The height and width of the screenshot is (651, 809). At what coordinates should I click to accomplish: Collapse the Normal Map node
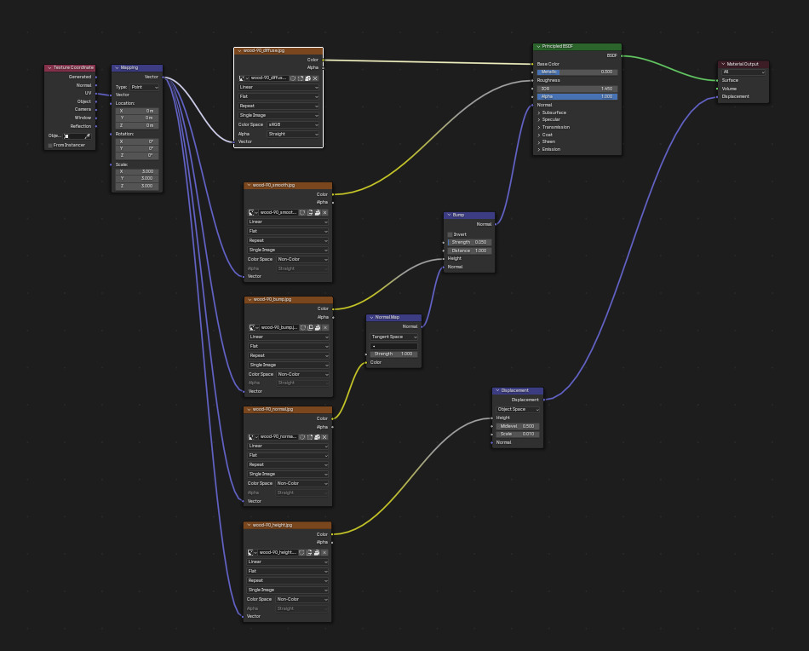click(371, 318)
